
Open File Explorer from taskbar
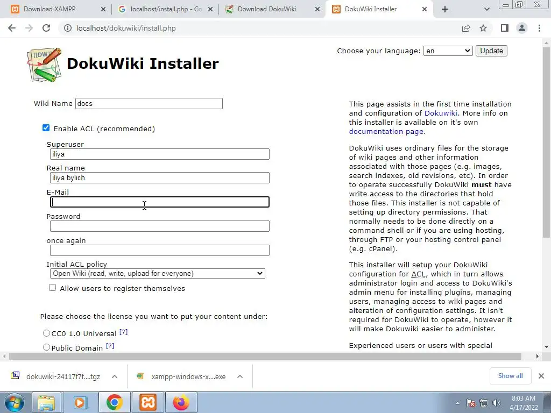[47, 402]
